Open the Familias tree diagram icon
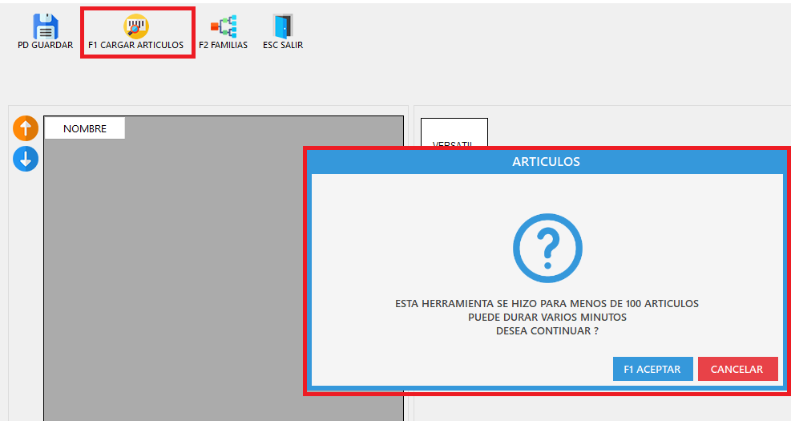791x421 pixels. pyautogui.click(x=223, y=26)
